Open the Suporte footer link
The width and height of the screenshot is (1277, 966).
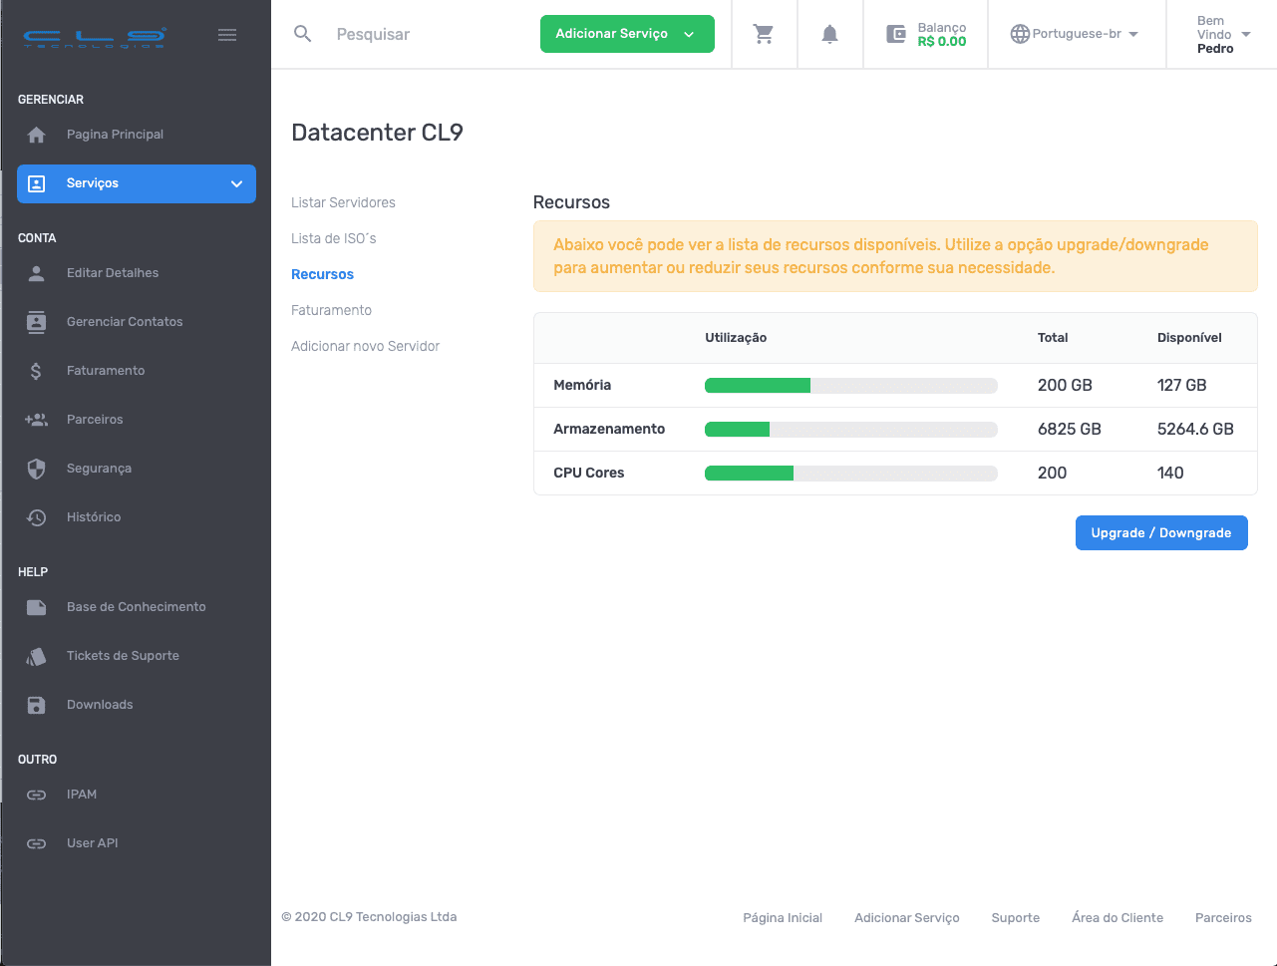click(1015, 917)
